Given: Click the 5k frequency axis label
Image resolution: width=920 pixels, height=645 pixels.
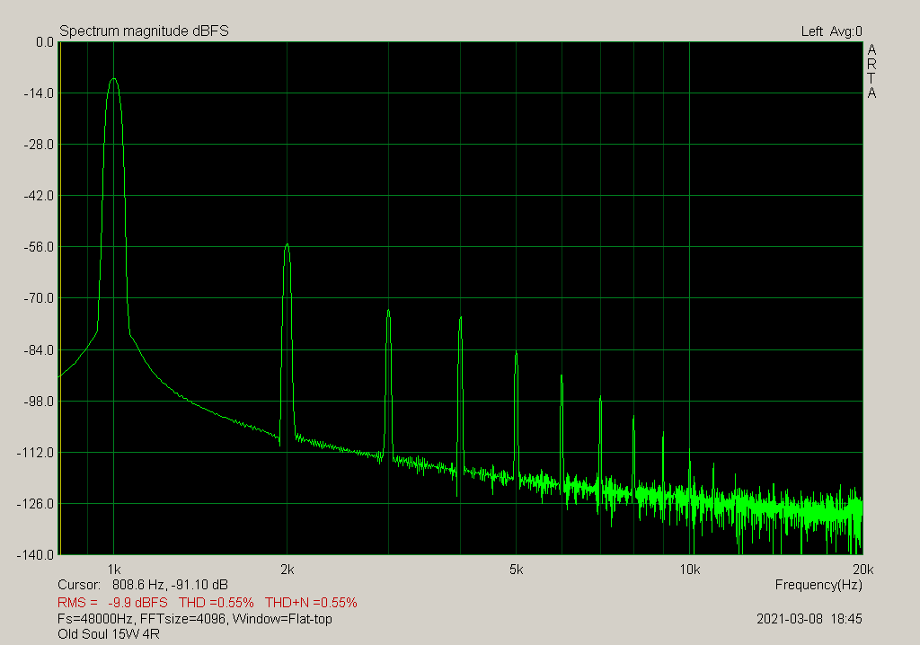Looking at the screenshot, I should click(516, 570).
